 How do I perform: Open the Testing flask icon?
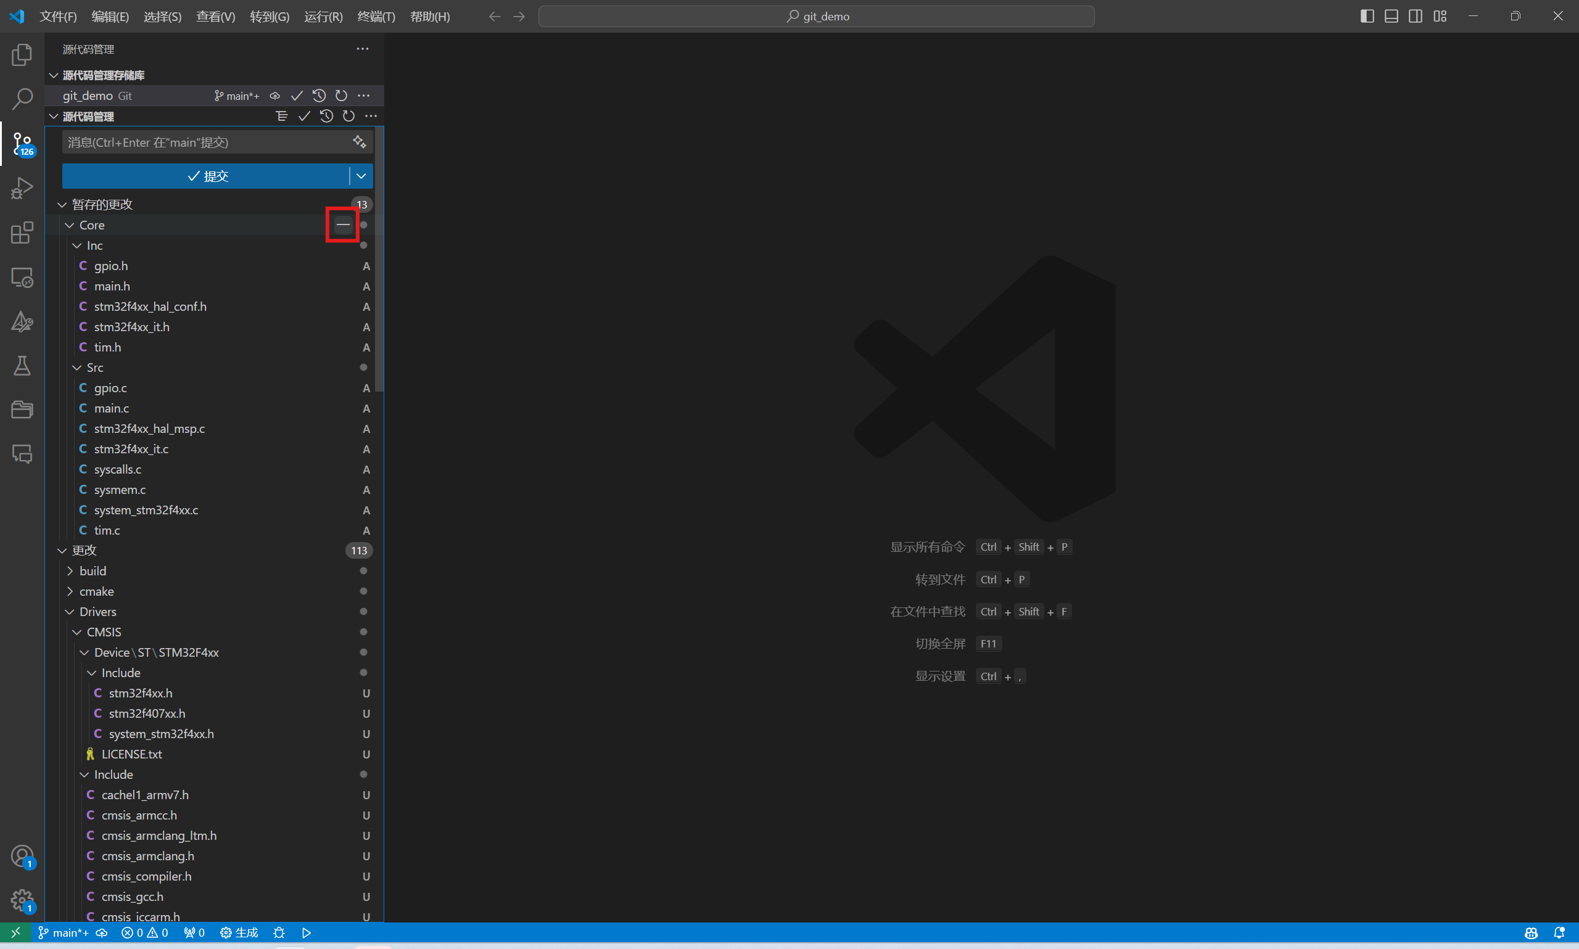click(22, 366)
